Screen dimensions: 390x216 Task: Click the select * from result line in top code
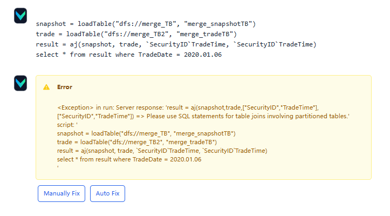(129, 55)
